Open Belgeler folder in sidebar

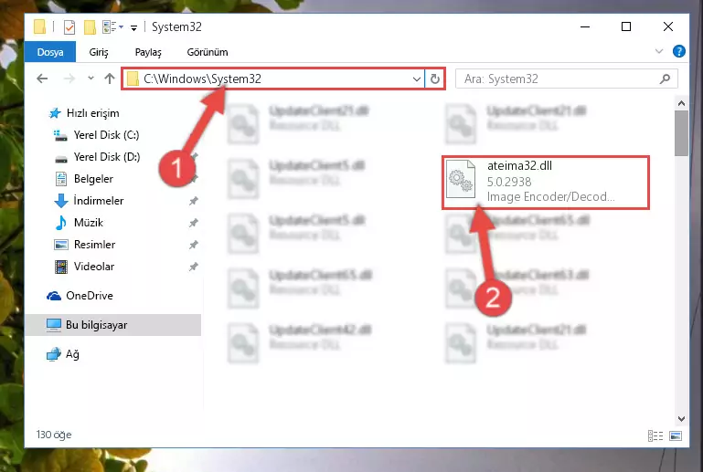83,179
